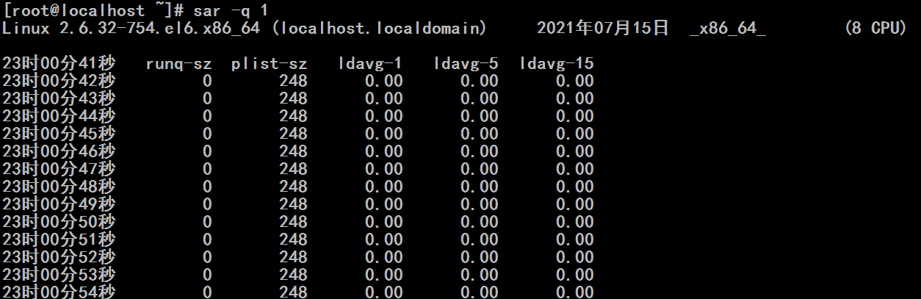Click the ldavg-1 column header
Screen dimensions: 921x299
click(x=370, y=63)
